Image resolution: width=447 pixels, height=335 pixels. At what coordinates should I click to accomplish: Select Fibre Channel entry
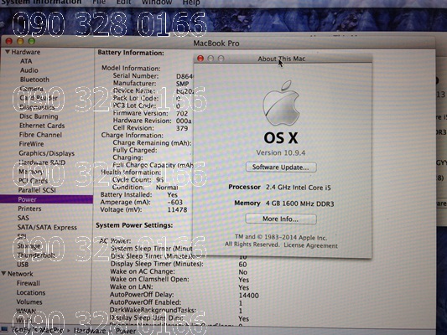click(x=40, y=135)
